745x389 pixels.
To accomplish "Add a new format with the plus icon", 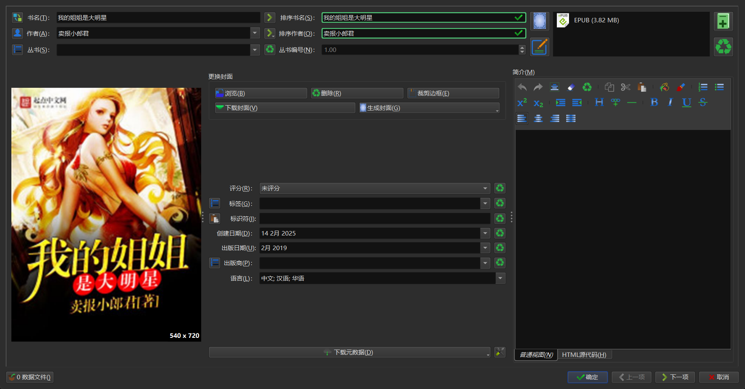I will [723, 21].
